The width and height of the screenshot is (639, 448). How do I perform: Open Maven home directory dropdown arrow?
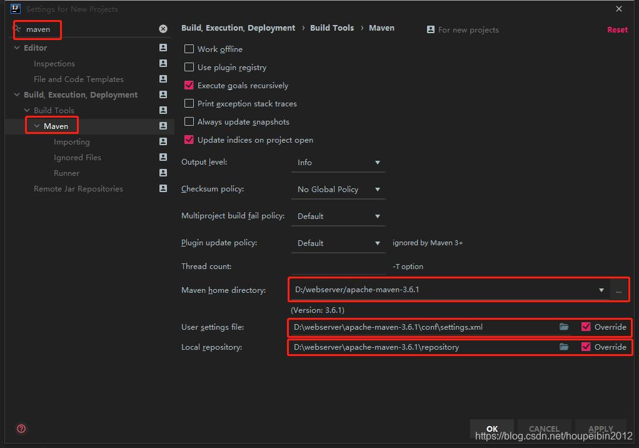[601, 290]
